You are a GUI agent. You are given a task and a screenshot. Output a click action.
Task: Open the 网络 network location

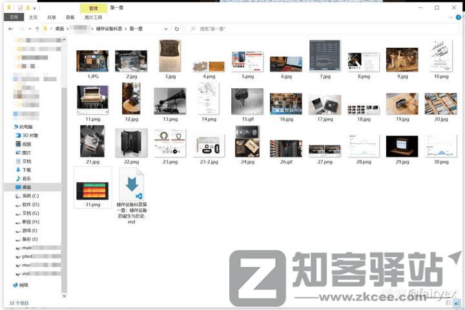click(x=24, y=284)
